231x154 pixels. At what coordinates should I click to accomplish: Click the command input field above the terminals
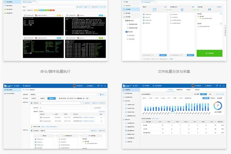point(51,7)
